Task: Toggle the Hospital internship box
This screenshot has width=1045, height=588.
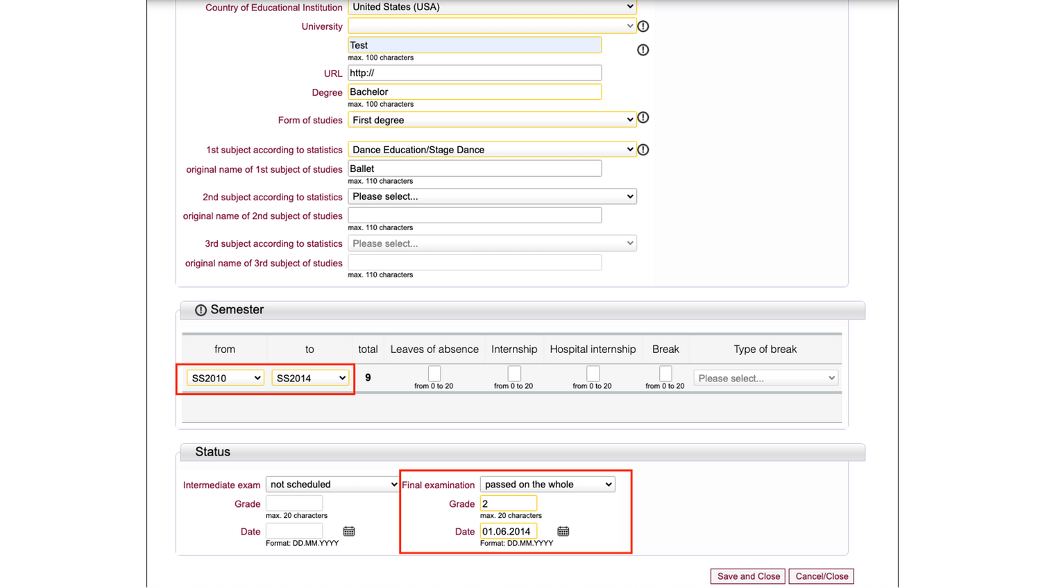Action: click(593, 374)
